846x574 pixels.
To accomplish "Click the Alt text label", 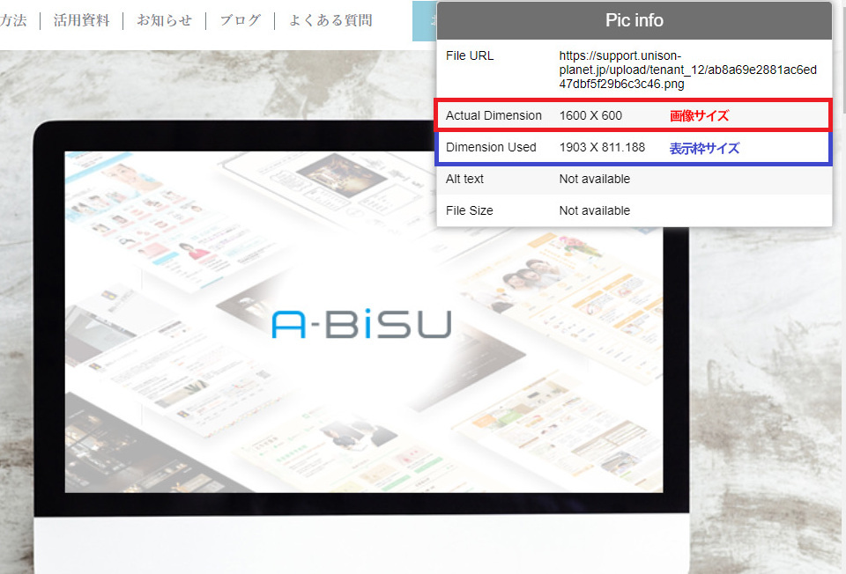I will (x=464, y=179).
